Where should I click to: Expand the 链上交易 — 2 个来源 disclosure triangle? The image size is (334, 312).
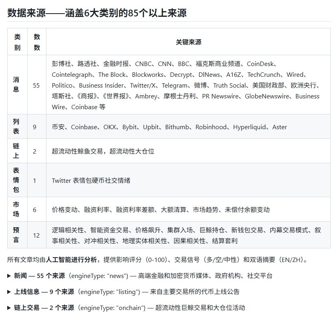pyautogui.click(x=9, y=308)
